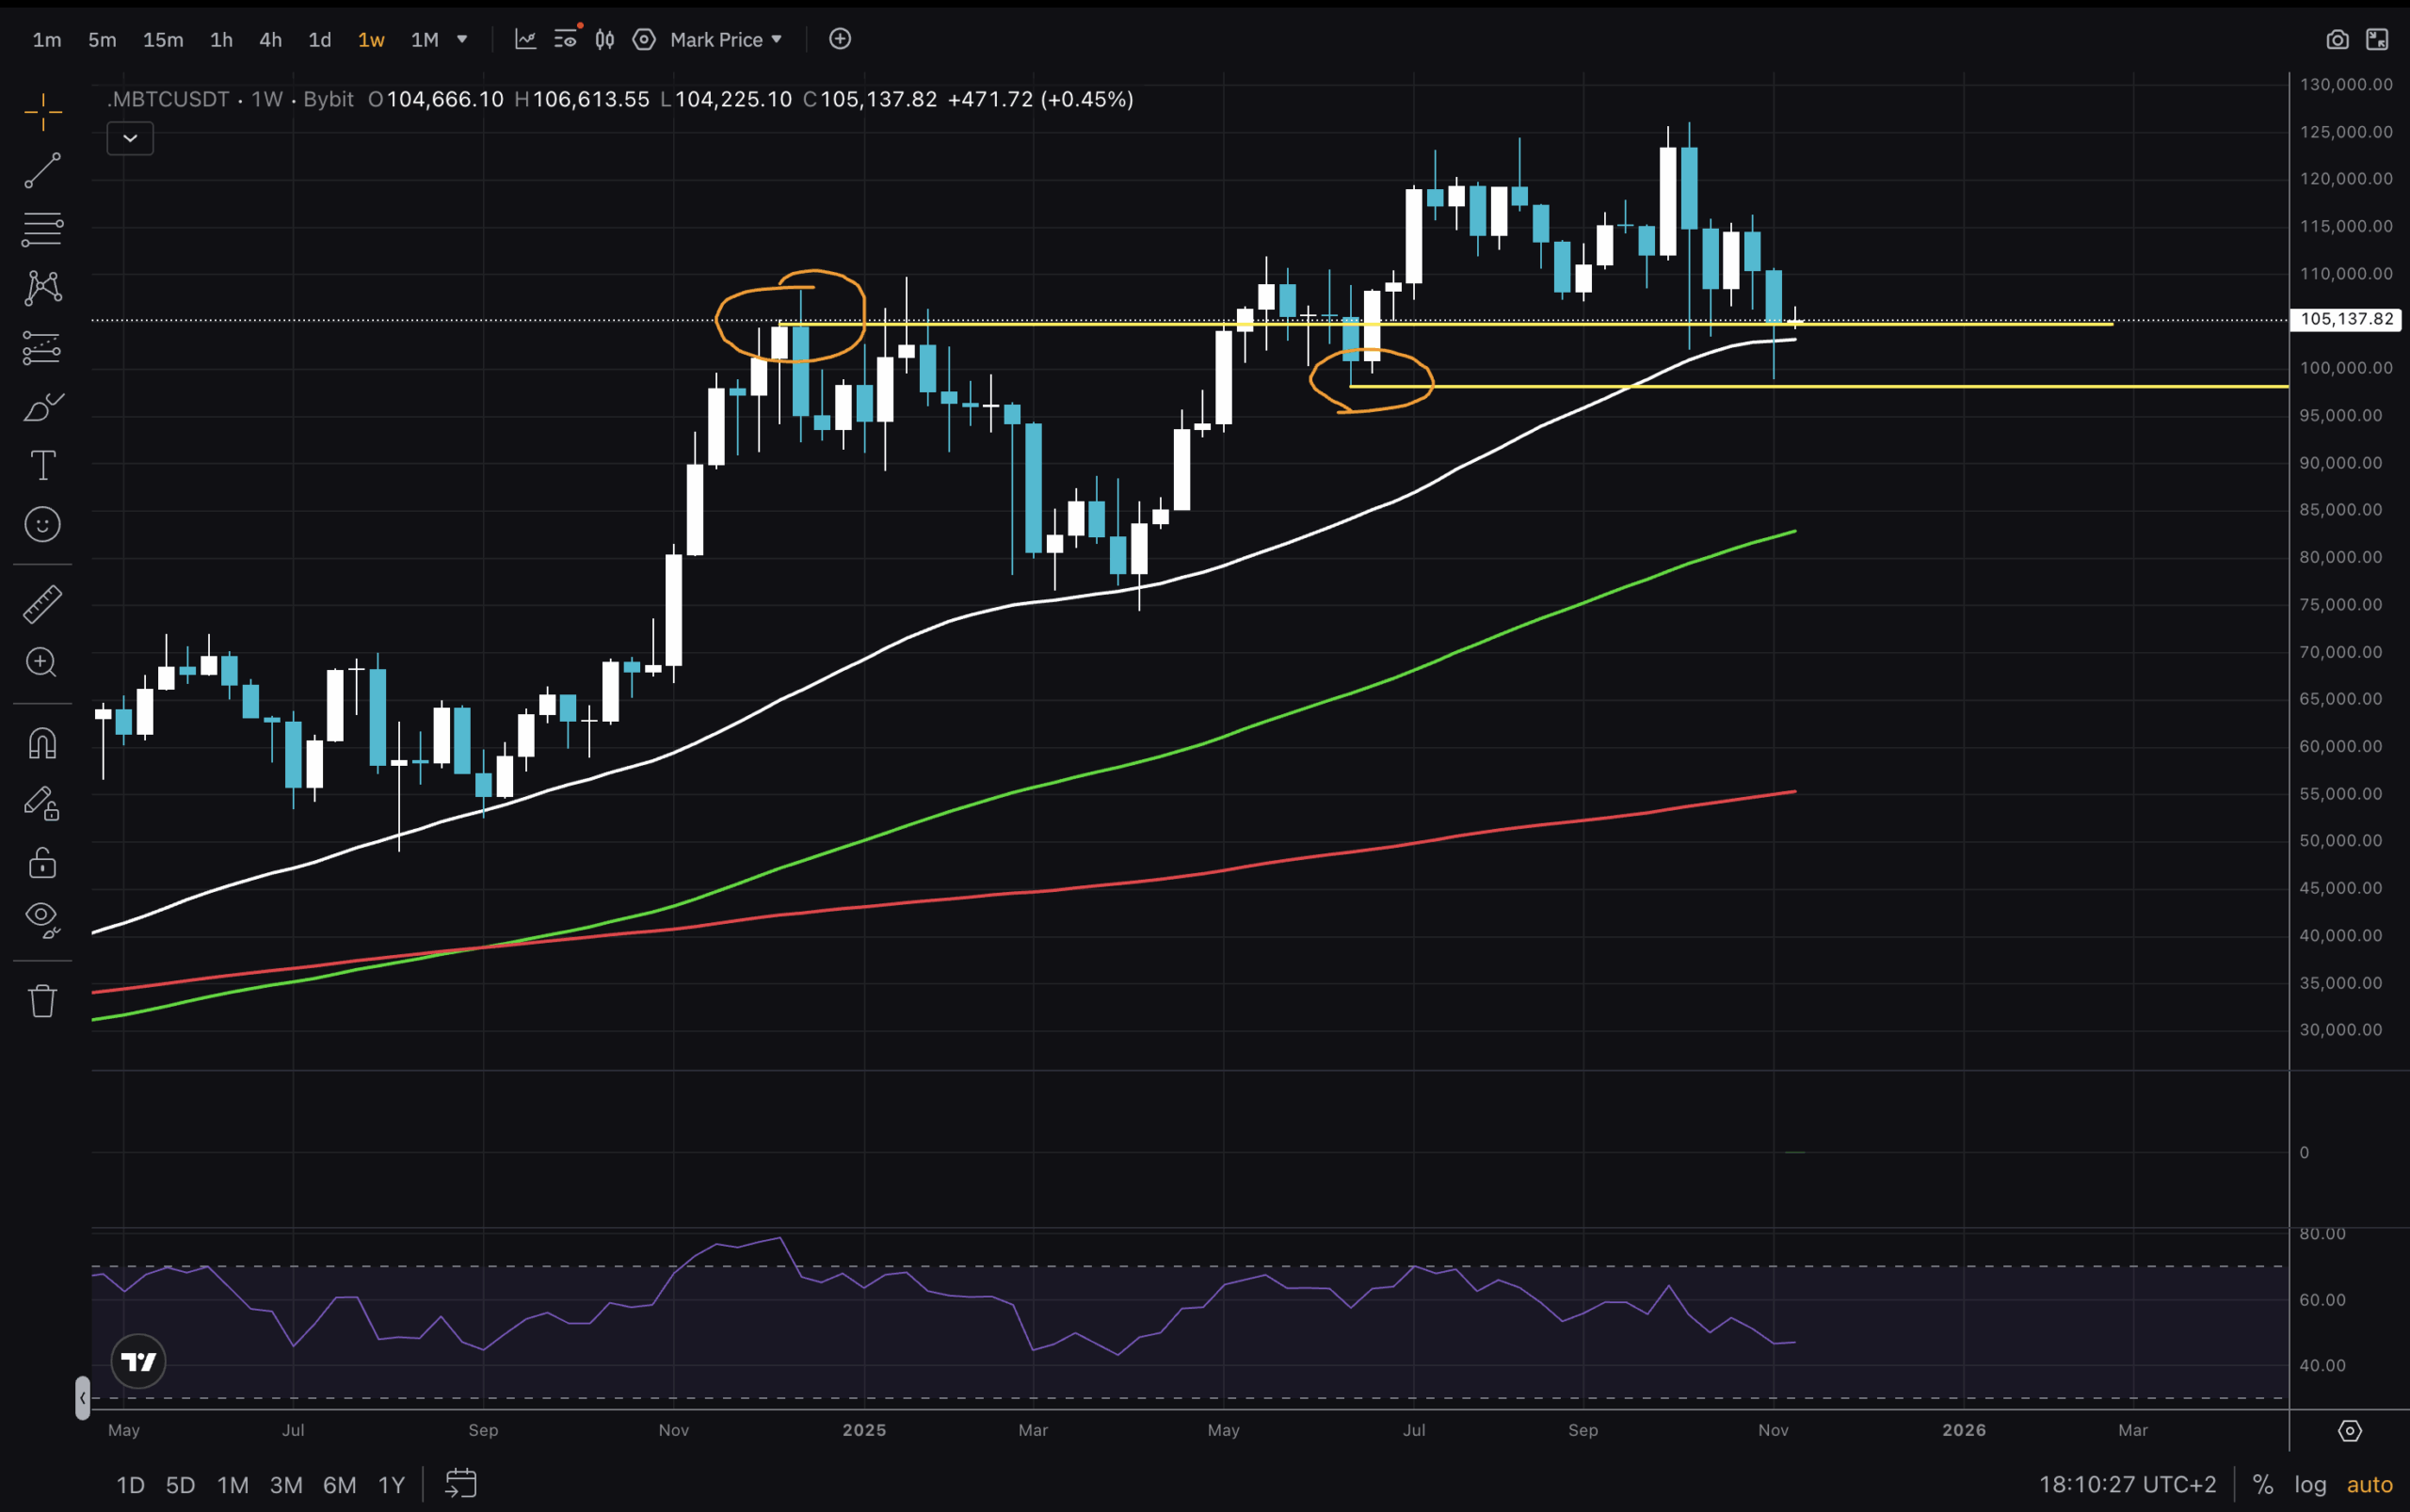Expand more timeframes dropdown arrow after 1M
The height and width of the screenshot is (1512, 2410).
(462, 39)
